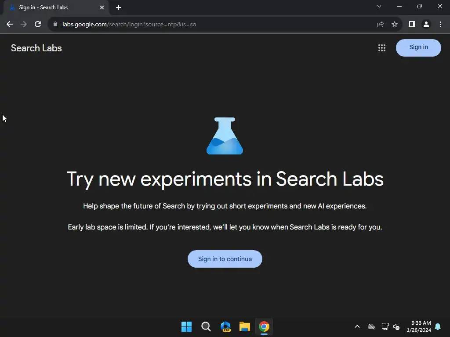The image size is (450, 337).
Task: Reload the Search Labs page
Action: 38,25
